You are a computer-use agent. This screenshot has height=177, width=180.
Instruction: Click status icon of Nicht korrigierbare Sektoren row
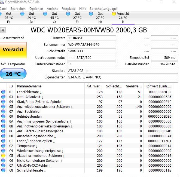pos(3,161)
